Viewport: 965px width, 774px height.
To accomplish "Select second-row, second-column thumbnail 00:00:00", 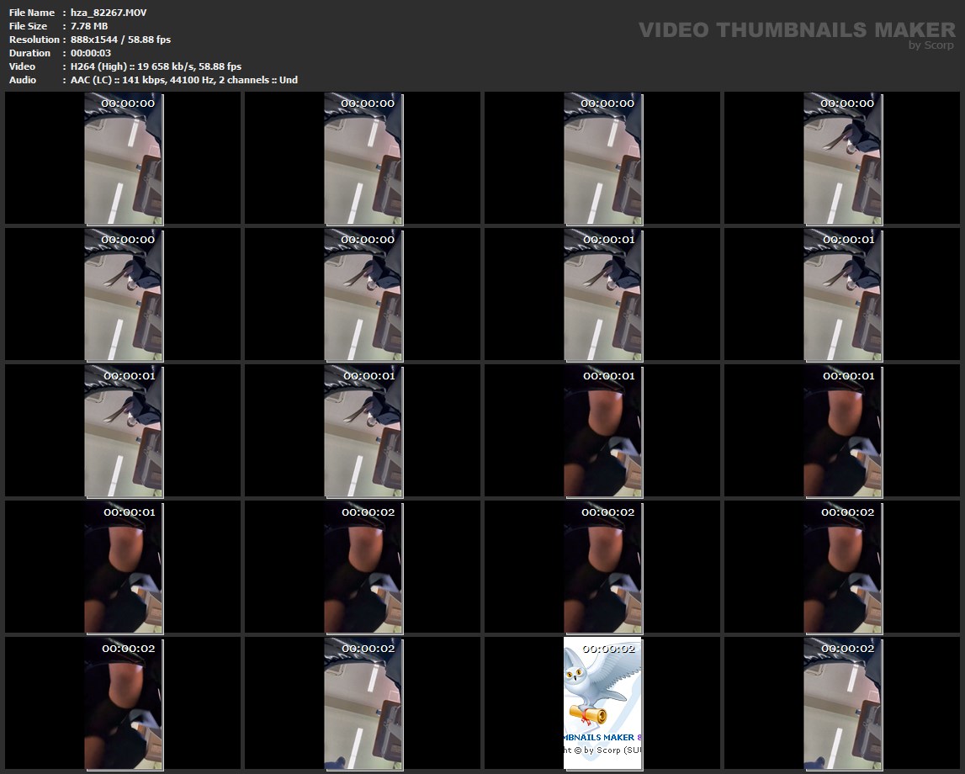I will [x=363, y=294].
